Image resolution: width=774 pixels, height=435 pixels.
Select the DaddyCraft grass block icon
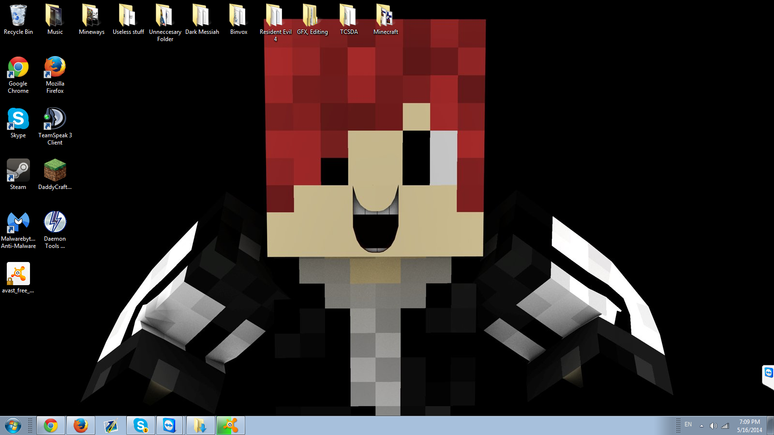55,174
